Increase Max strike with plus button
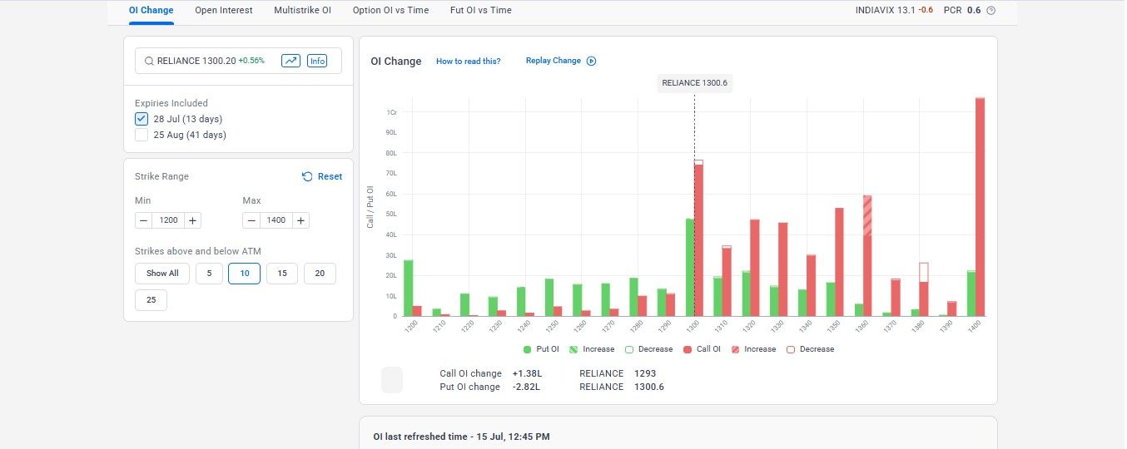The image size is (1127, 449). (x=300, y=220)
